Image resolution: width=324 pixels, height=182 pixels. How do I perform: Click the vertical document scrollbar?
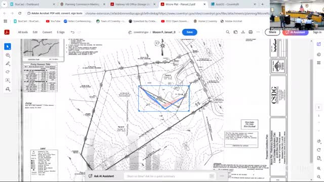click(311, 111)
